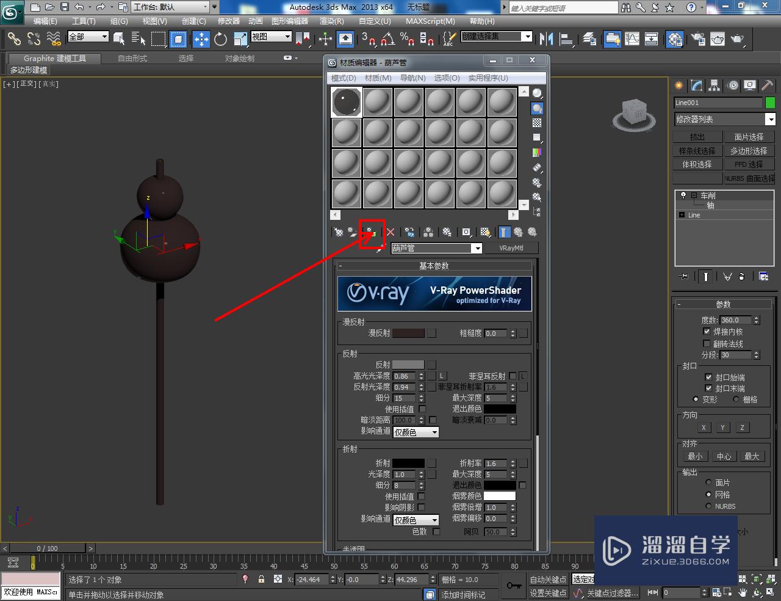Click Mirror tool in main toolbar
Image resolution: width=781 pixels, height=601 pixels.
[547, 39]
